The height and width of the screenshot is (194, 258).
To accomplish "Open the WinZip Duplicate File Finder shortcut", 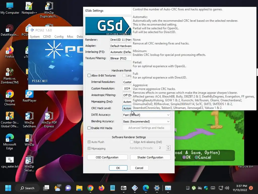I will (49, 10).
